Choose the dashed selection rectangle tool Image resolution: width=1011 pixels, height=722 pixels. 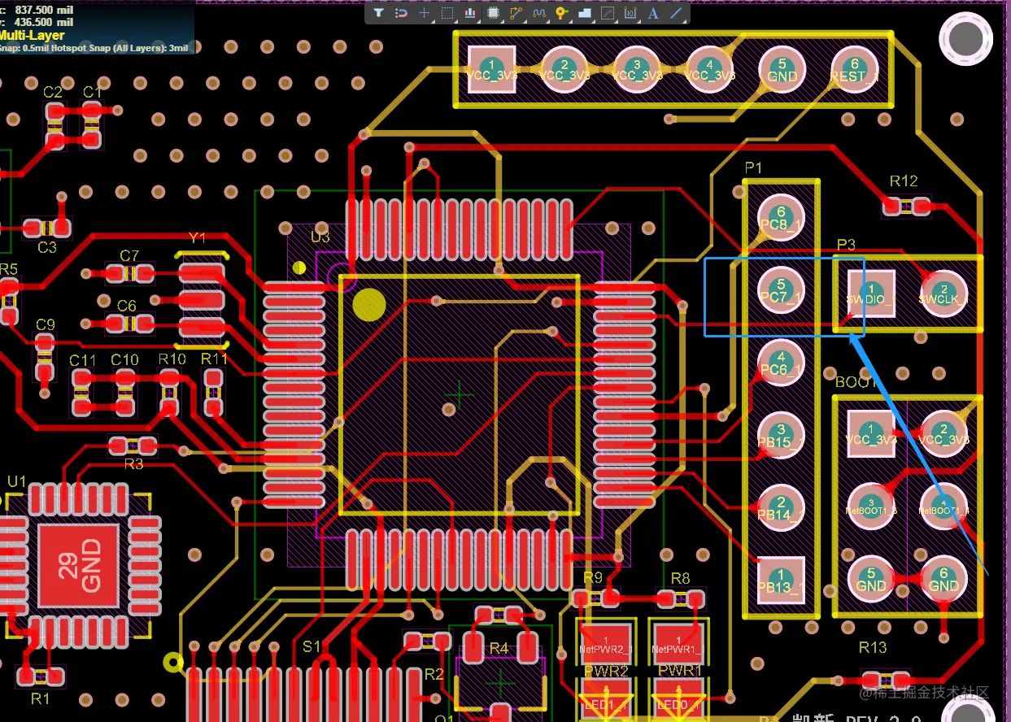point(447,13)
